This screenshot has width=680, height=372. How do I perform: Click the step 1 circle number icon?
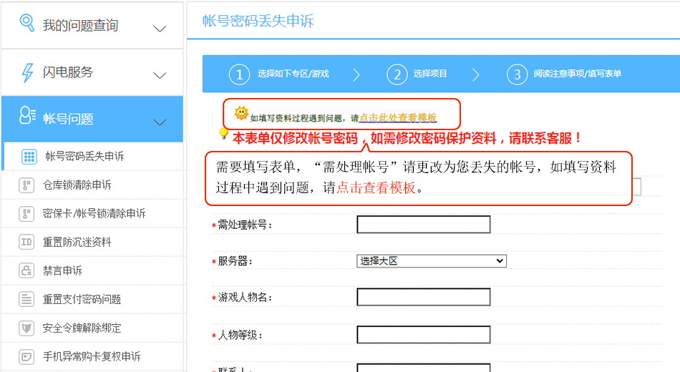(239, 74)
